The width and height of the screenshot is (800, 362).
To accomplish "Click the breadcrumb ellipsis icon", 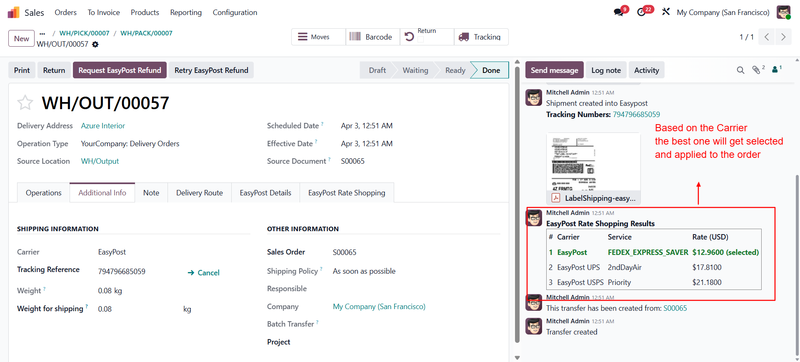I will (42, 33).
